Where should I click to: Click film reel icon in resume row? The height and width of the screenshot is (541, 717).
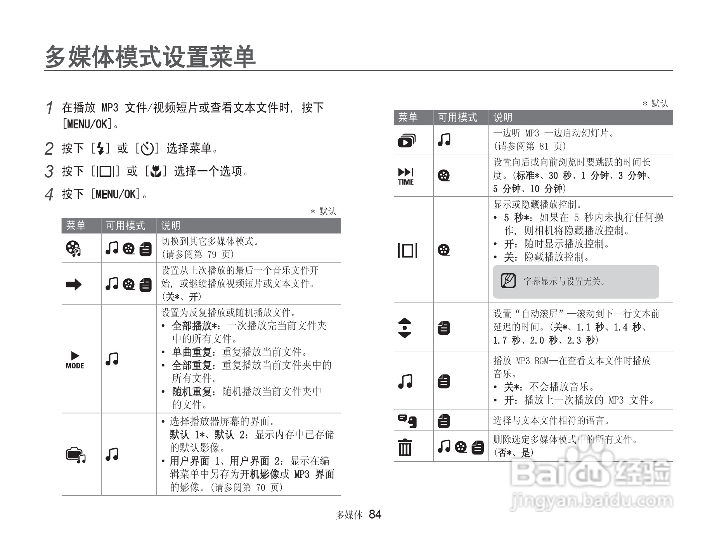click(128, 285)
